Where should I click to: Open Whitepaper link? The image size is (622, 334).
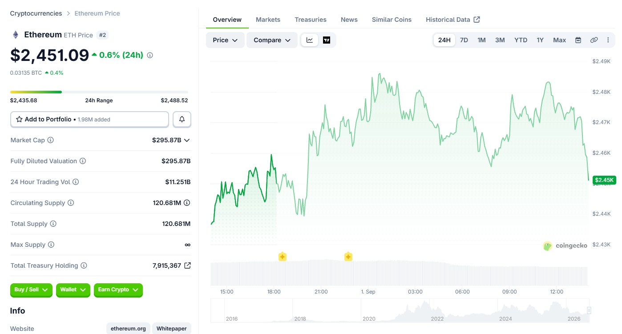172,329
